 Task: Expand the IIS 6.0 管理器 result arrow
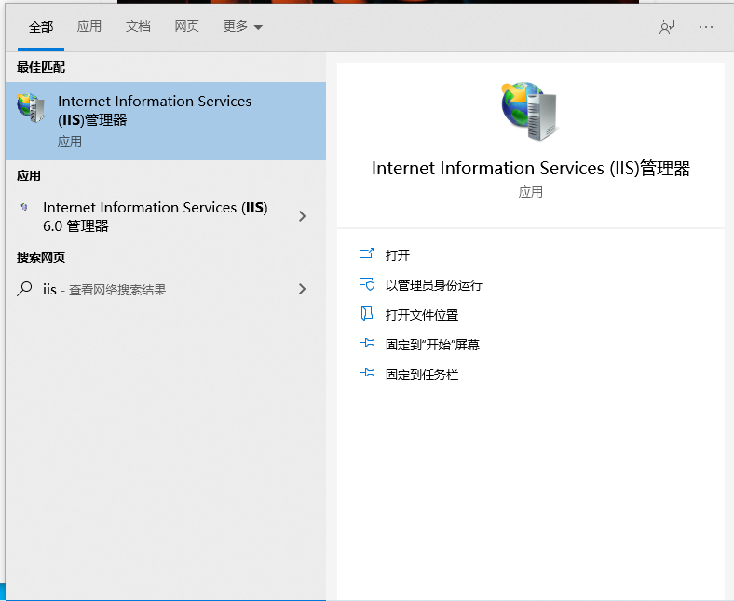[303, 216]
